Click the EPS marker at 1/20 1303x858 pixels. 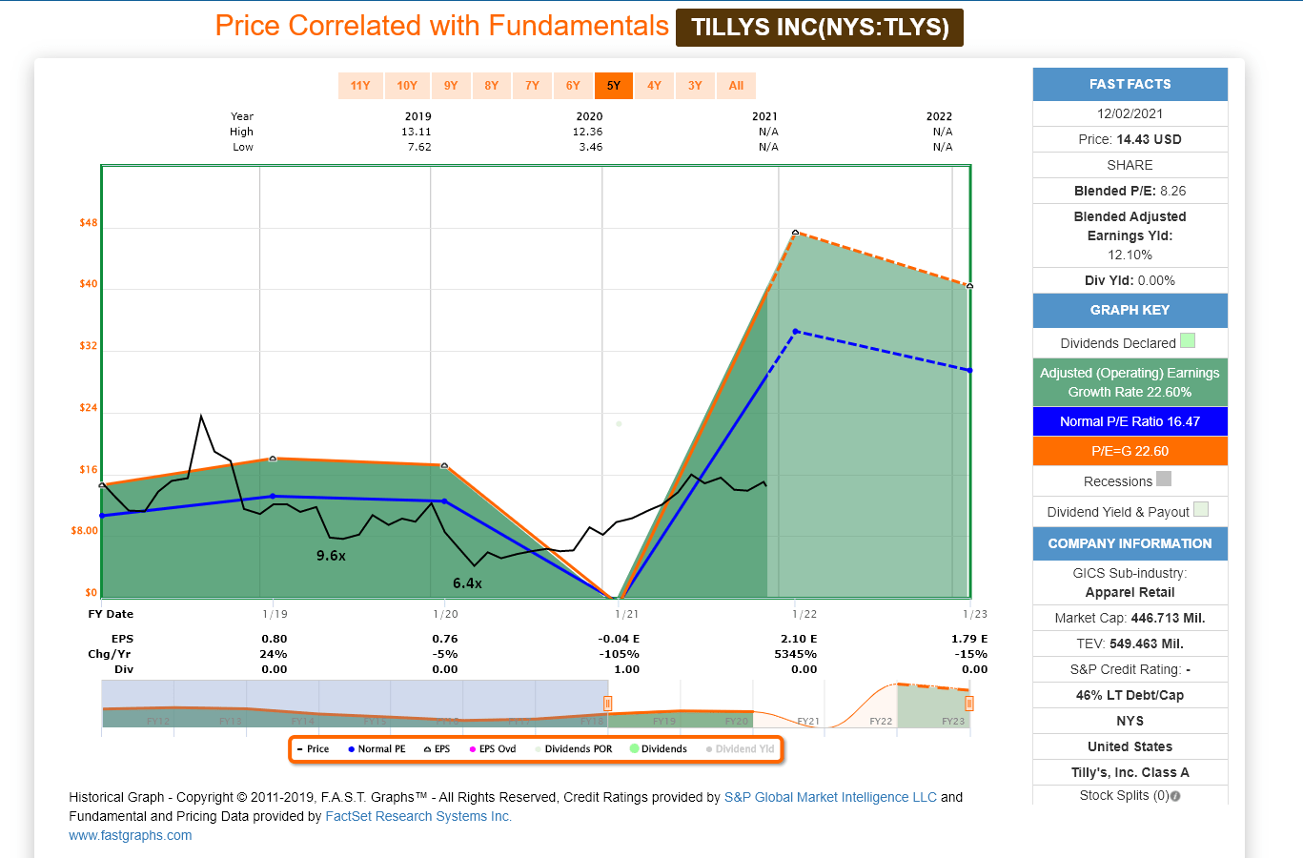[444, 465]
